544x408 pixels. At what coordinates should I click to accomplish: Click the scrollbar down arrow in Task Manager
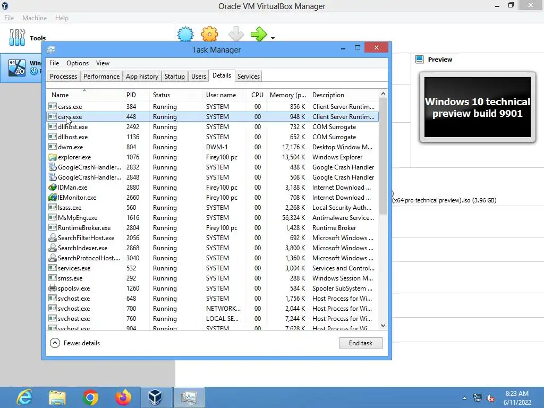click(383, 326)
